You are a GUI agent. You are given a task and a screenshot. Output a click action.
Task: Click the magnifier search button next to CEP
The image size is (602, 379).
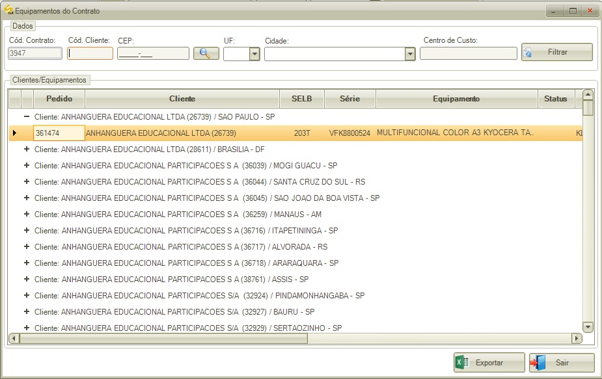tap(206, 53)
